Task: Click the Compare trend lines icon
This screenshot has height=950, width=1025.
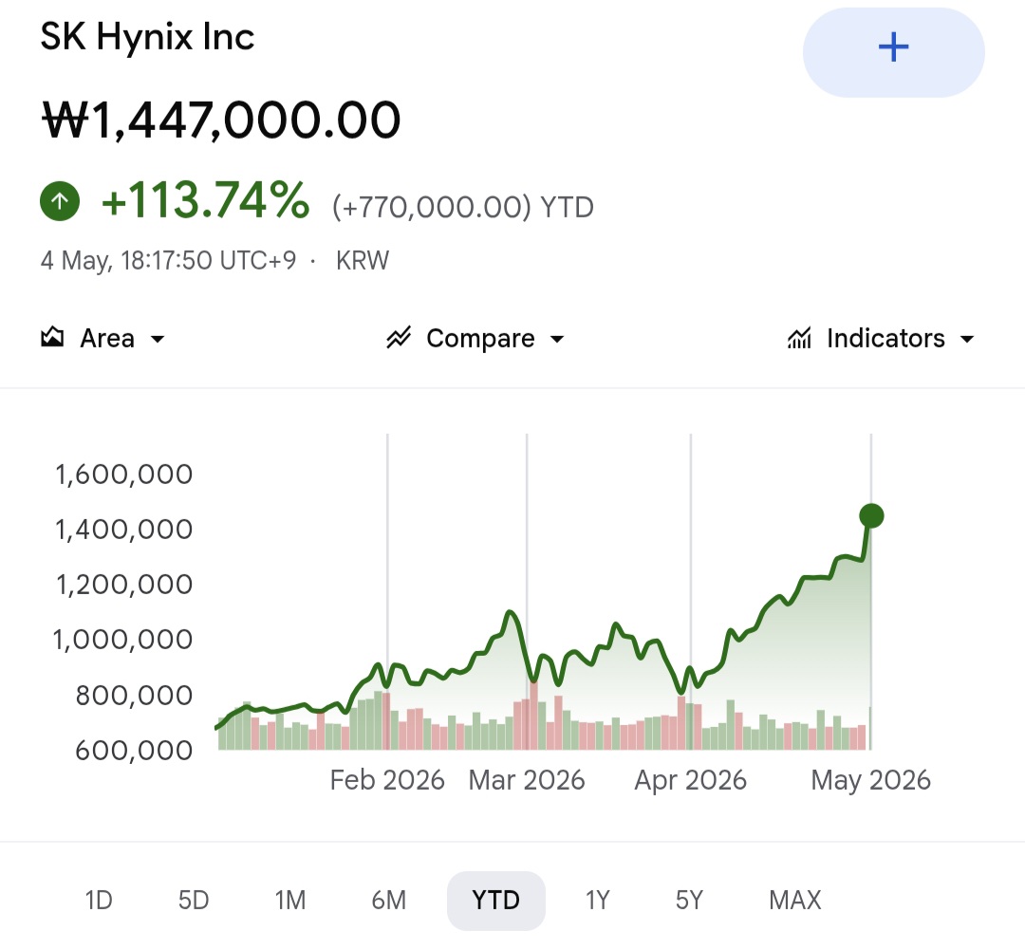Action: [x=398, y=337]
